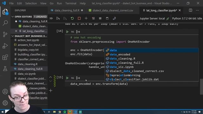Open the Explorer view in activity bar
The width and height of the screenshot is (203, 114).
click(x=5, y=12)
